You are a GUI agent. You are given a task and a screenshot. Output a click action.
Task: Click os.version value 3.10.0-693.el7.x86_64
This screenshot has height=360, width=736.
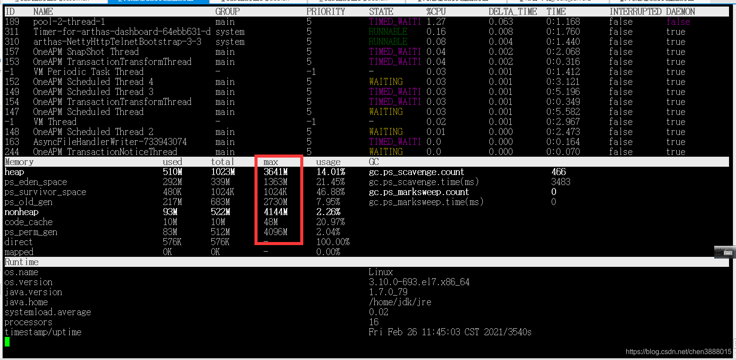click(x=419, y=282)
